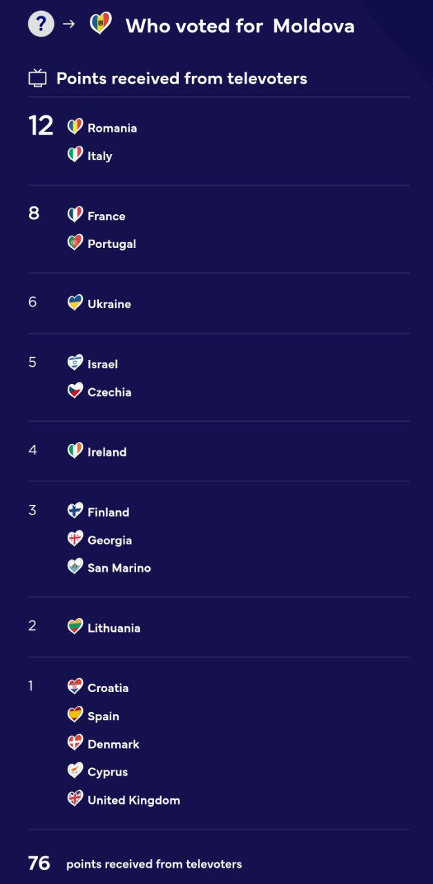
Task: Select San Marino in the list
Action: [119, 568]
